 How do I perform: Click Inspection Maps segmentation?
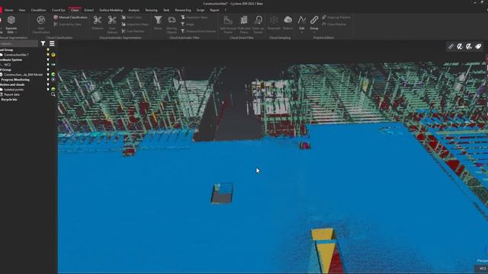click(x=135, y=24)
